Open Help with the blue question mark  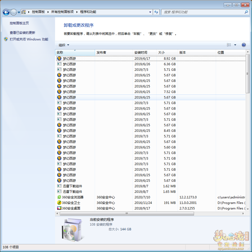click(244, 45)
